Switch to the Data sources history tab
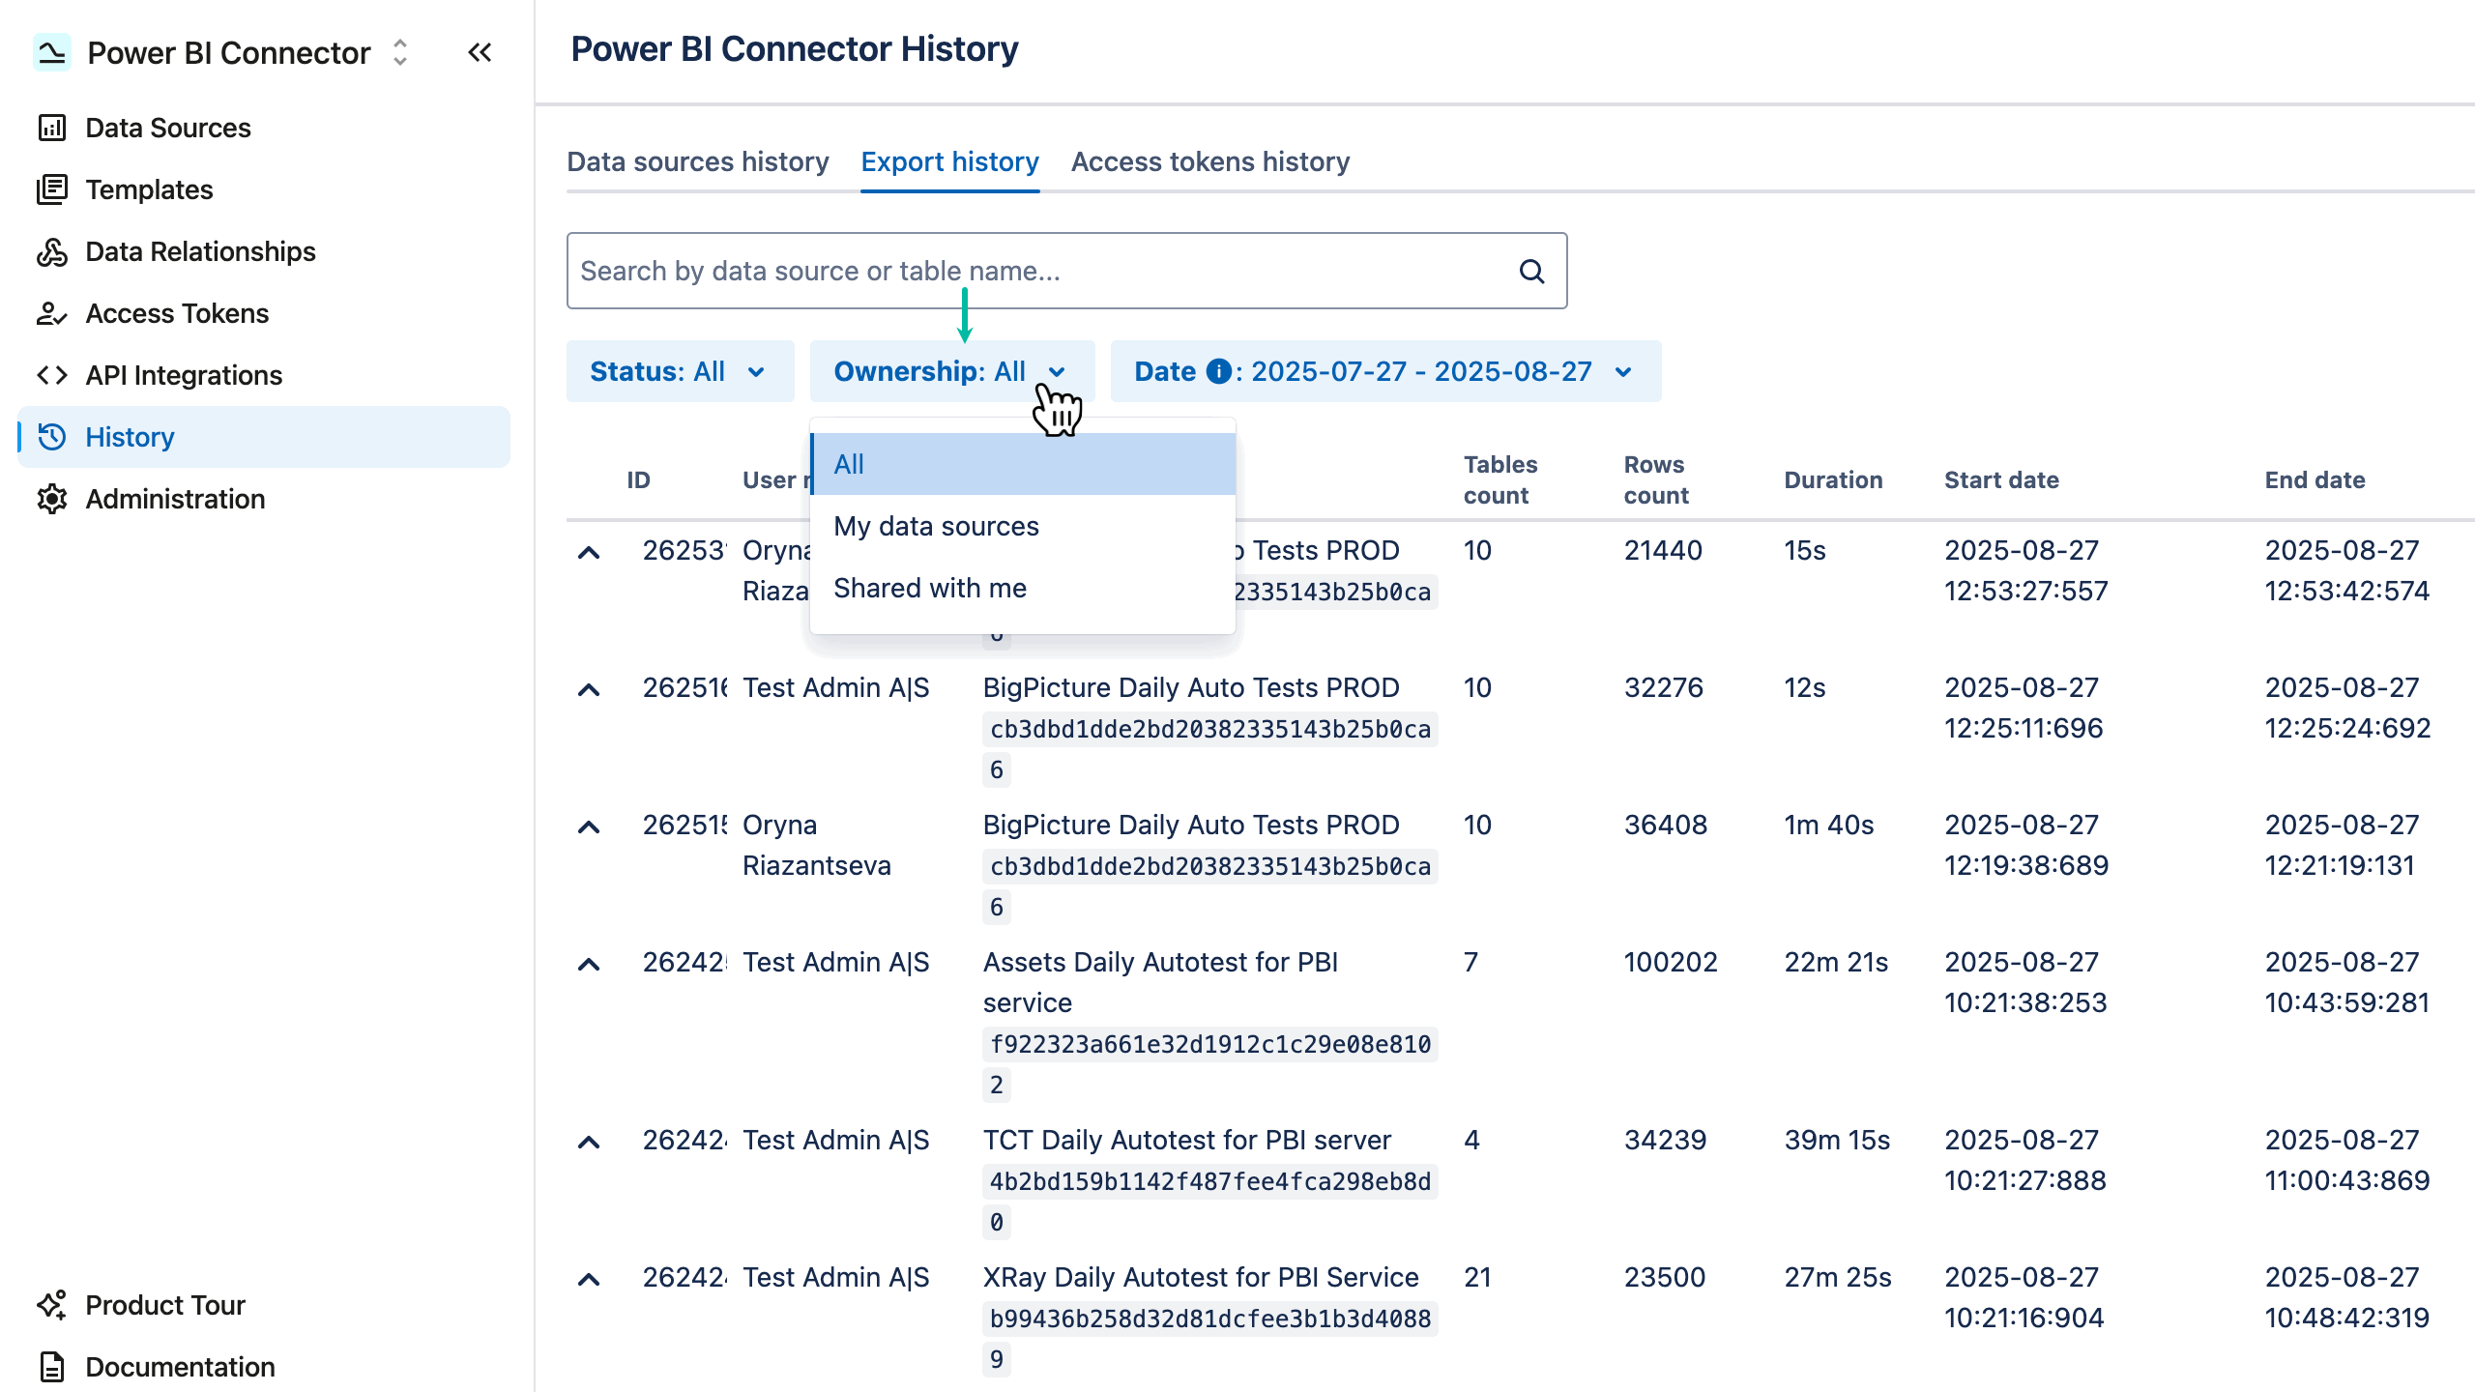 (698, 161)
